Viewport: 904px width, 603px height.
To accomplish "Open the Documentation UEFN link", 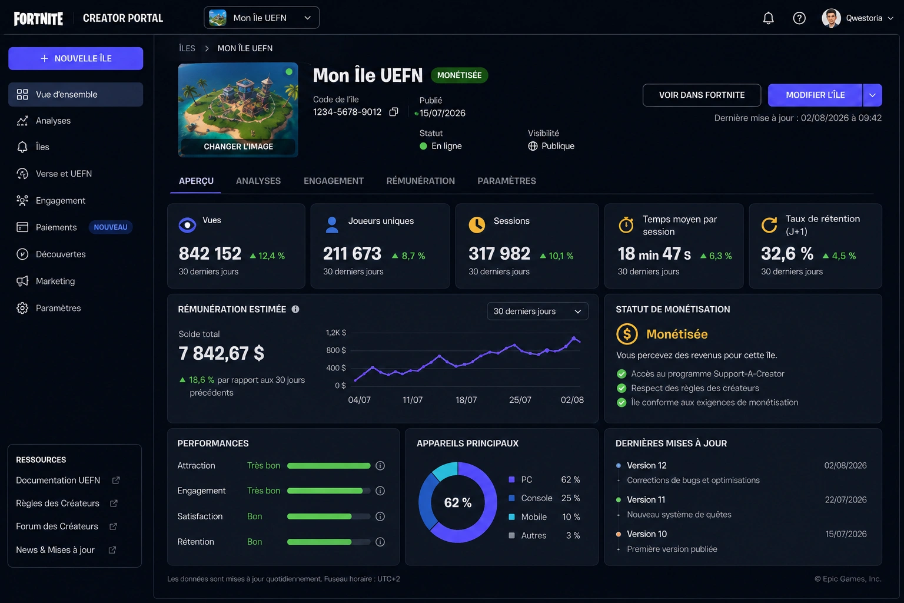I will tap(58, 481).
